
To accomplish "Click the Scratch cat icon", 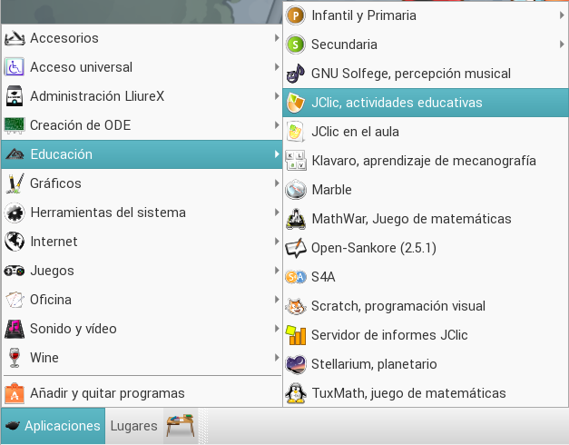I will coord(296,306).
